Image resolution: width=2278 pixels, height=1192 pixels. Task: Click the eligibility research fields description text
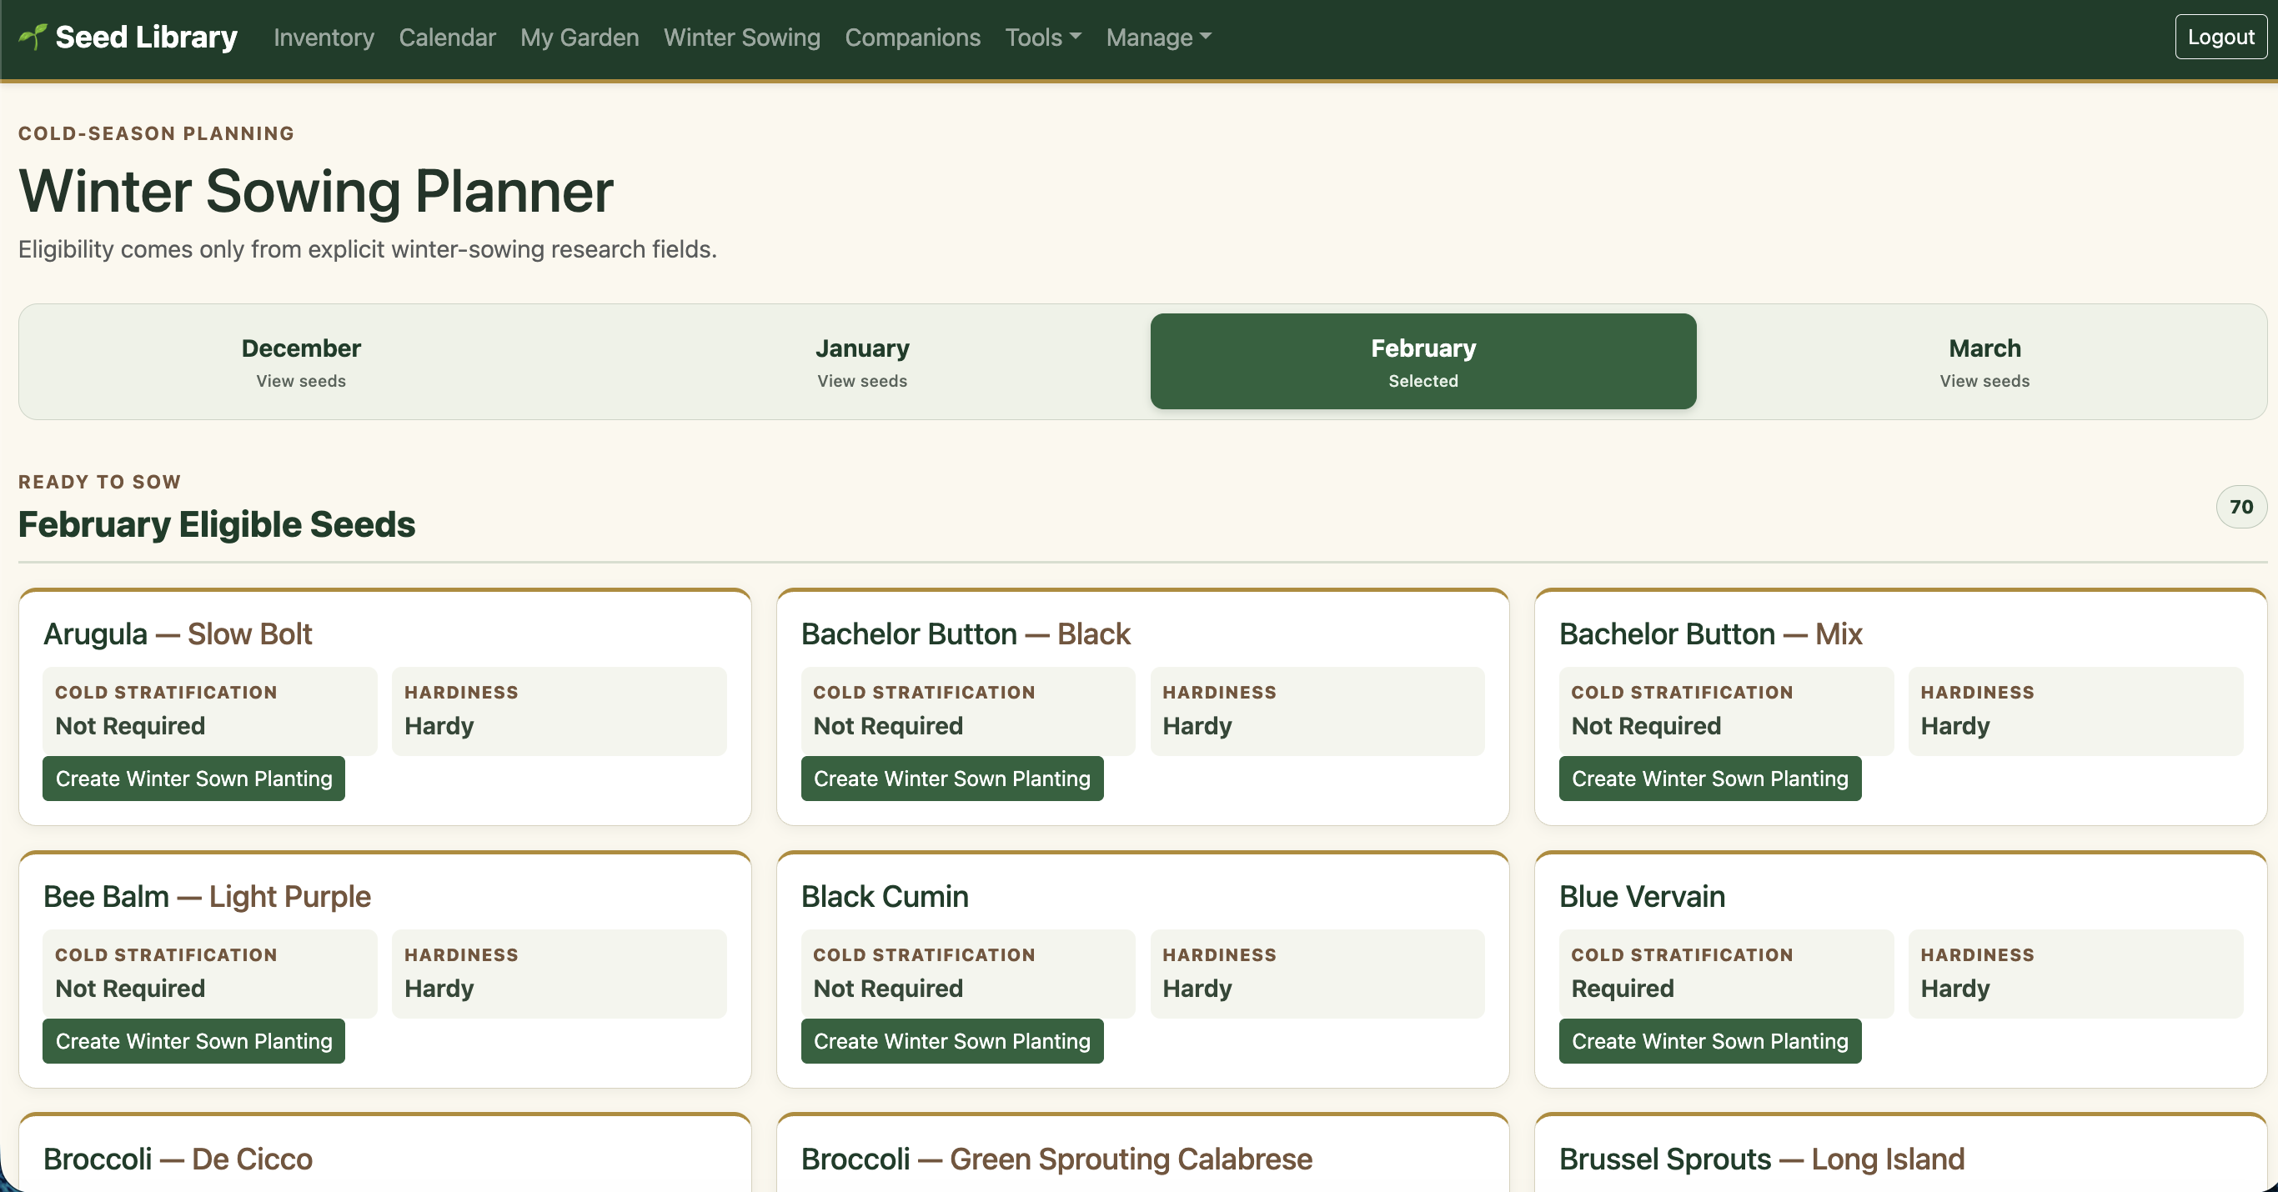367,249
